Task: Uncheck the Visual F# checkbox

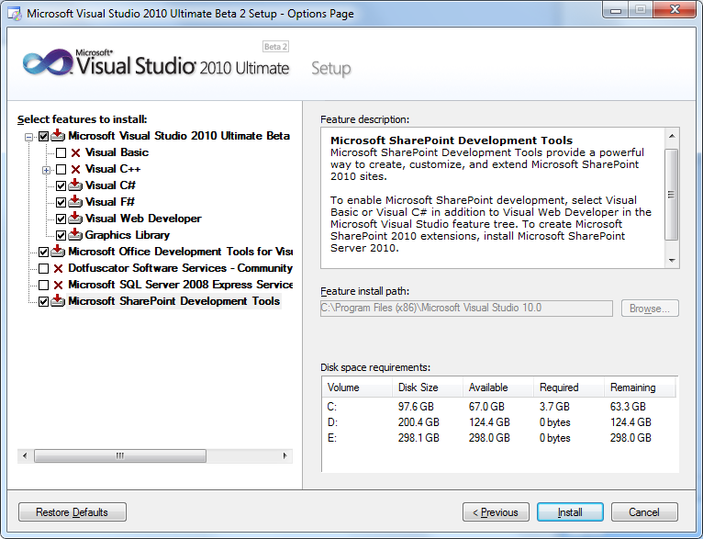Action: (x=61, y=202)
